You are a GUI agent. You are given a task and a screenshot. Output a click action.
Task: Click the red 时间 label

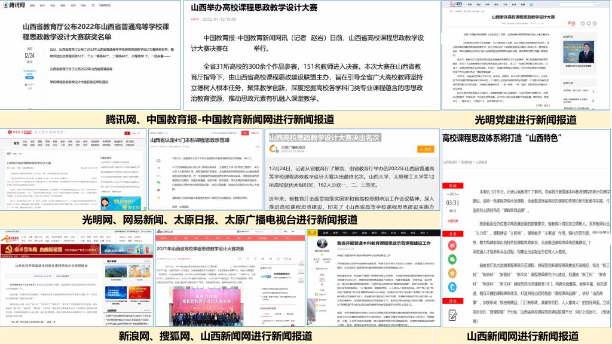pos(452,186)
